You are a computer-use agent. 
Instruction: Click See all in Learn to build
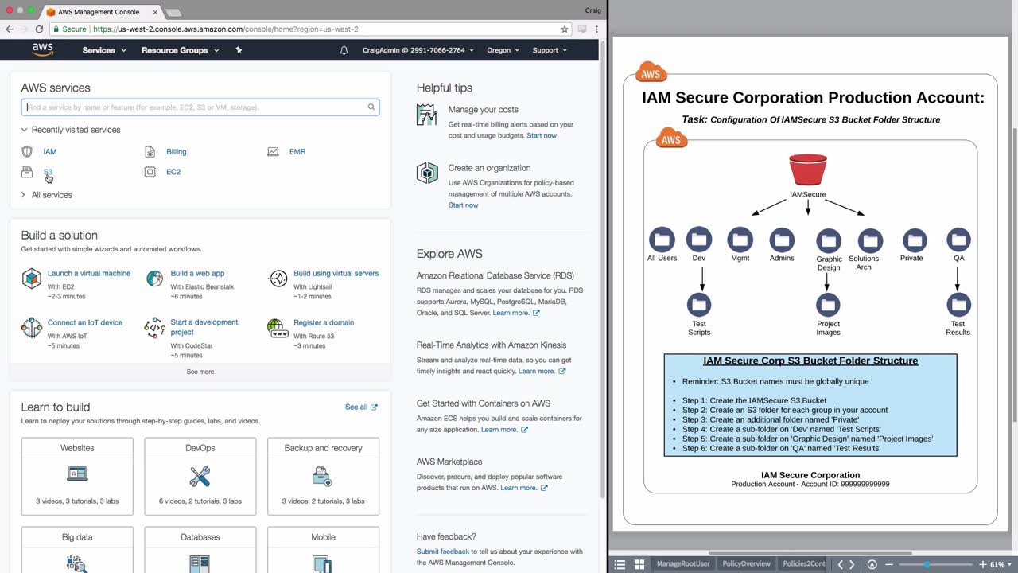tap(361, 407)
